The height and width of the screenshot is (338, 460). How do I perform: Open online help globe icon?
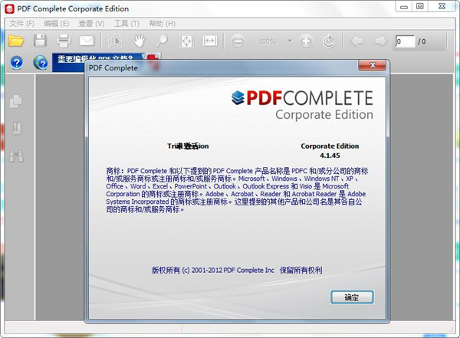(41, 63)
